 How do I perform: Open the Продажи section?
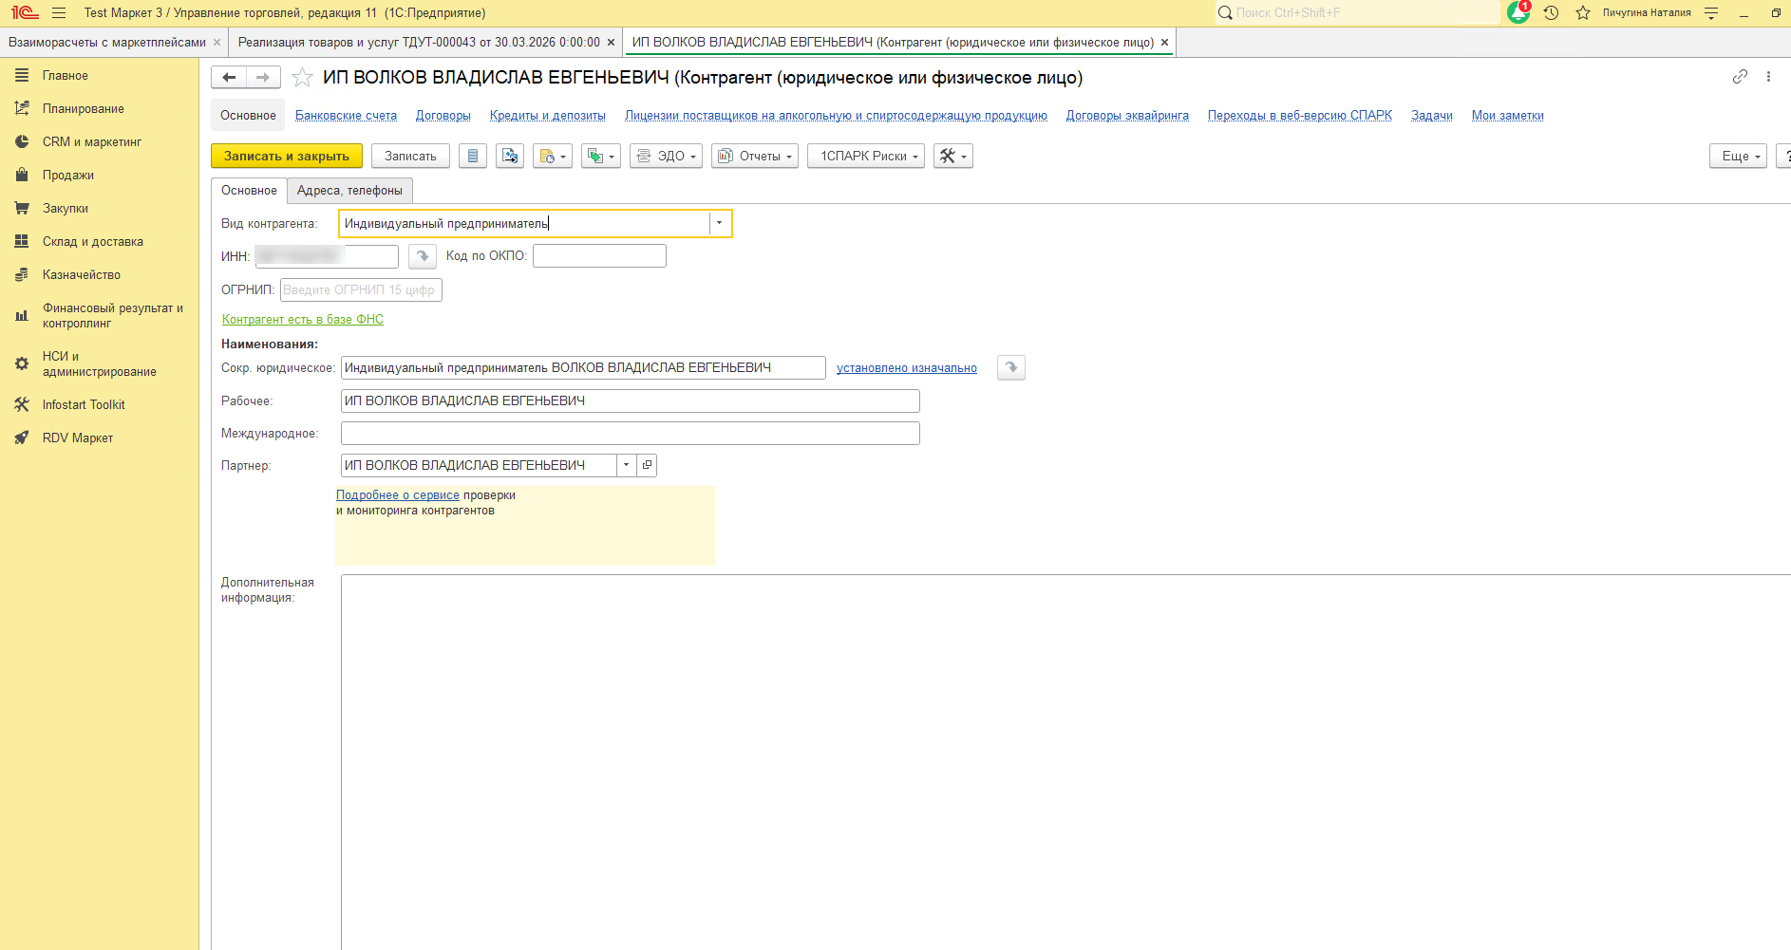coord(100,176)
